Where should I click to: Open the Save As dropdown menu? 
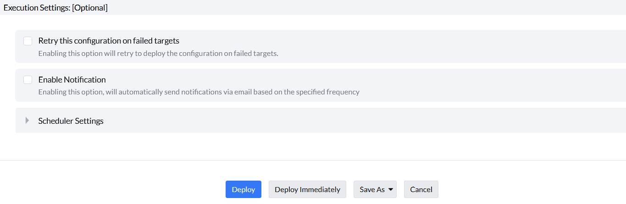pyautogui.click(x=372, y=189)
